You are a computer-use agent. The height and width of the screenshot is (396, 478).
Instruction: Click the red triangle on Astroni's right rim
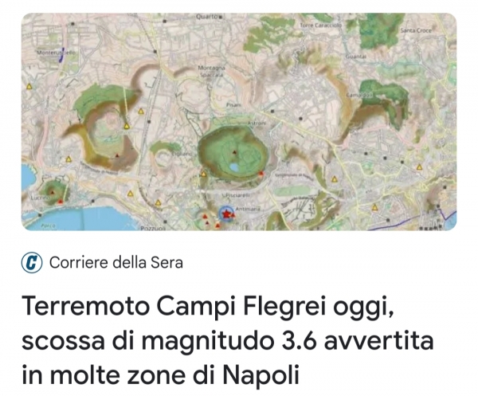(x=261, y=173)
